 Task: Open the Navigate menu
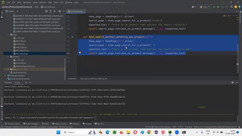tap(27, 2)
